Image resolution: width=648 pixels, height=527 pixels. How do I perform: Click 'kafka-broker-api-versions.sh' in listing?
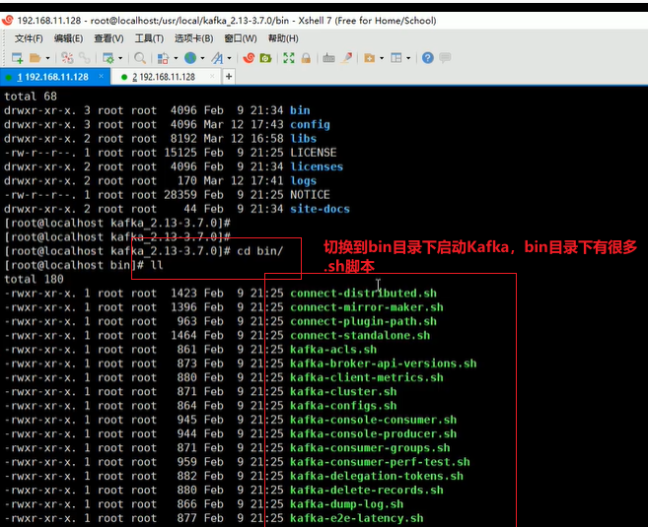(383, 363)
